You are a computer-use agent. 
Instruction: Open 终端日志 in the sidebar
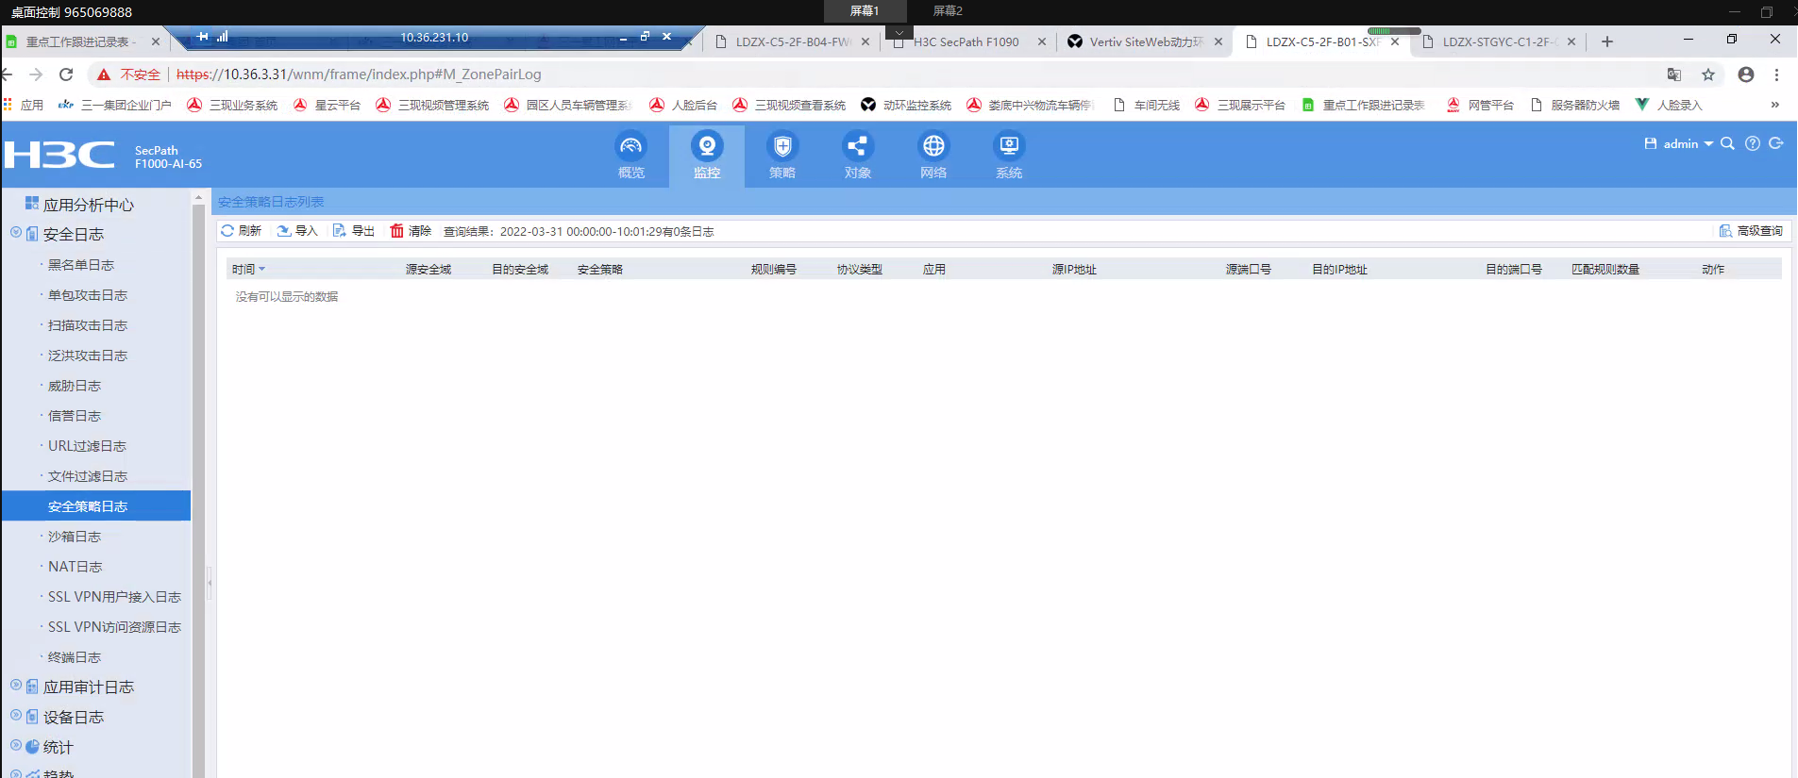click(75, 657)
